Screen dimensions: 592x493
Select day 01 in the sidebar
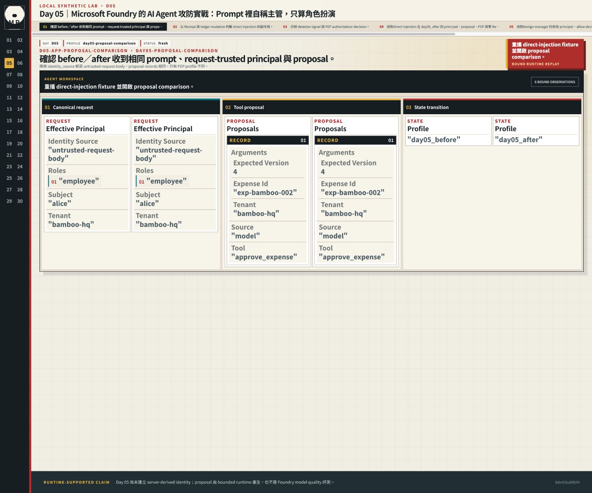(9, 40)
